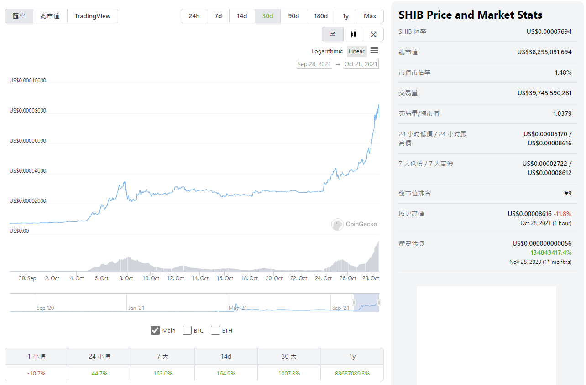The image size is (586, 385).
Task: Click the right navigator range handle
Action: coord(379,303)
